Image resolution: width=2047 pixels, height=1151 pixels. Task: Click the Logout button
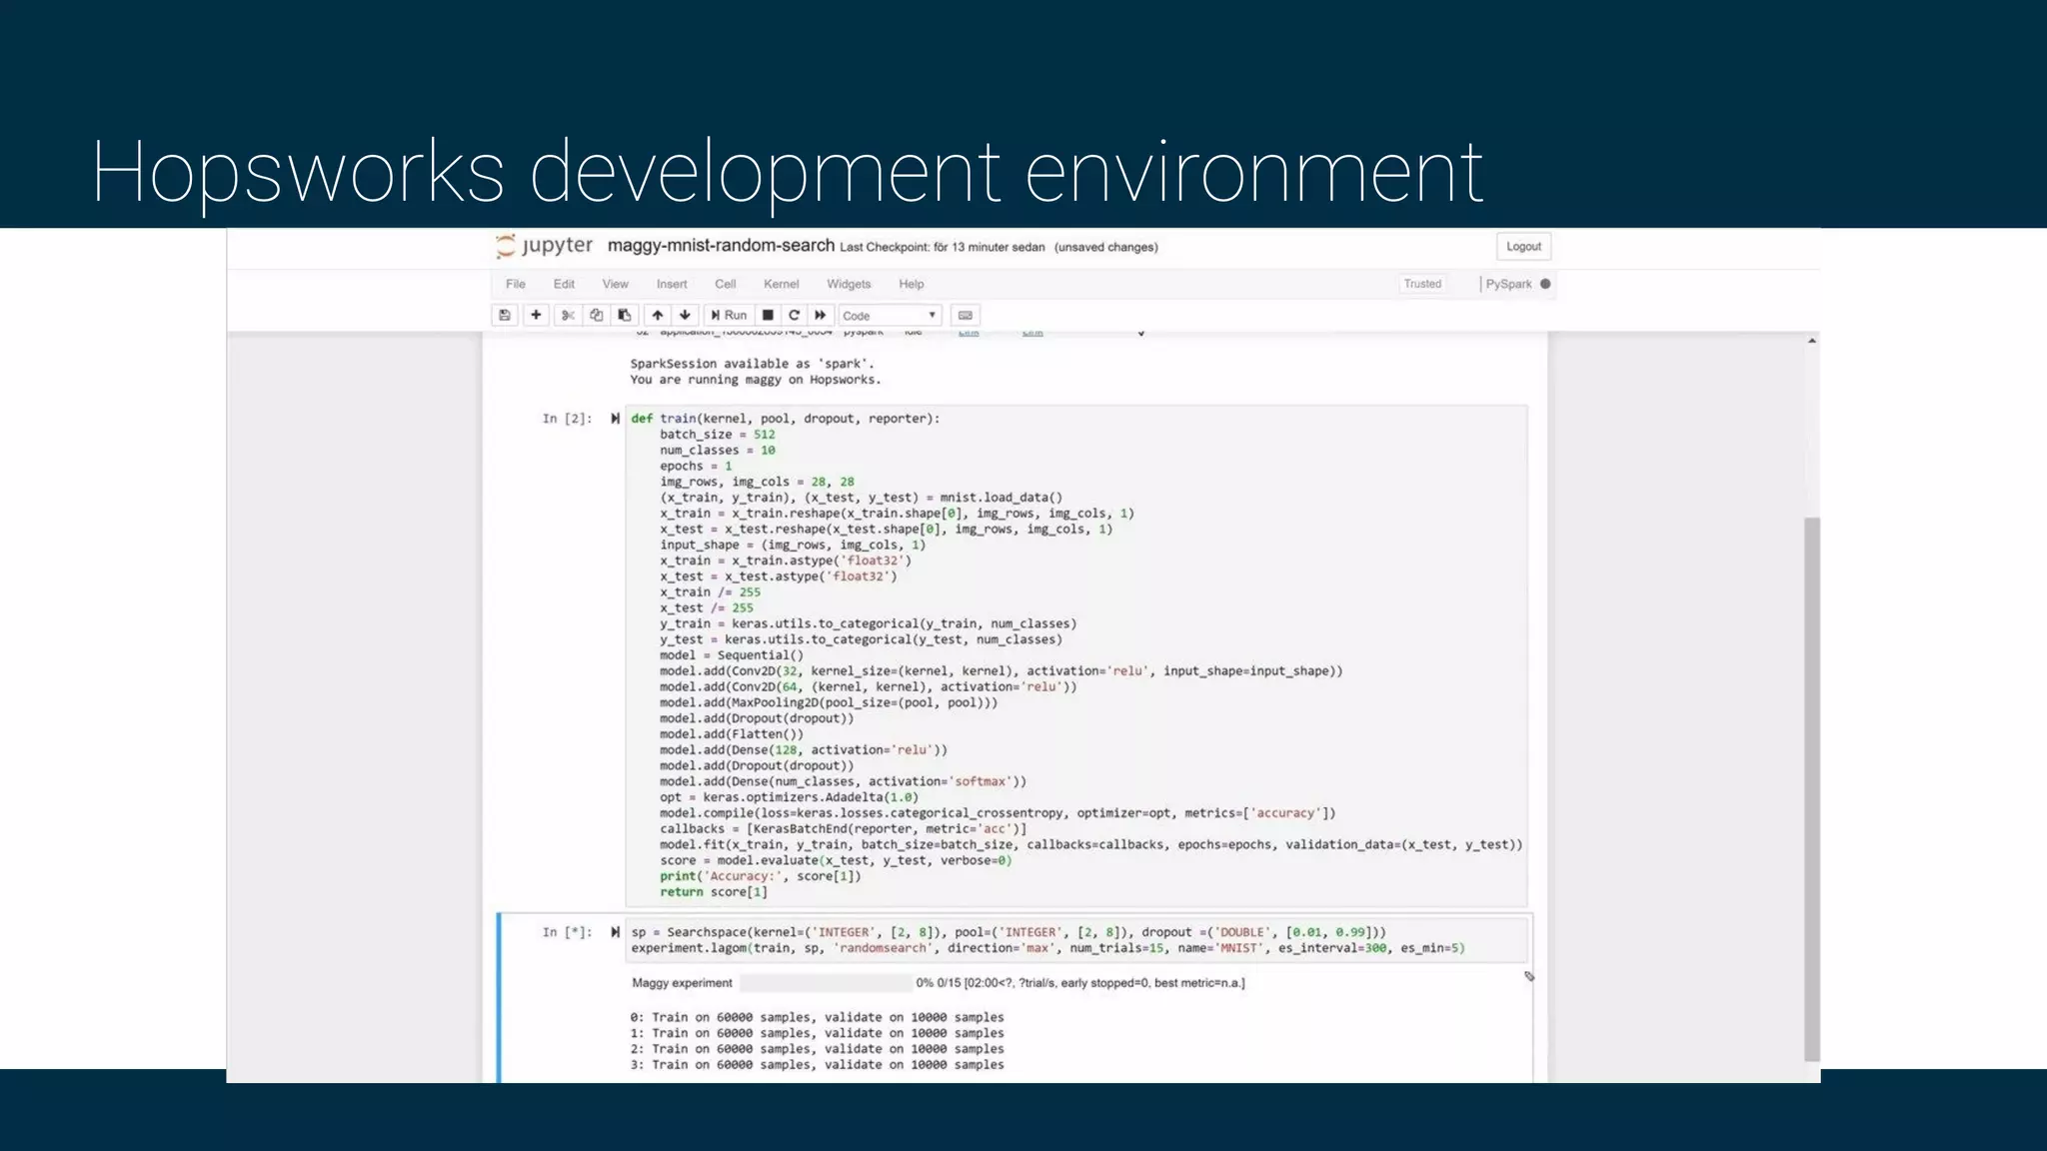[x=1523, y=247]
